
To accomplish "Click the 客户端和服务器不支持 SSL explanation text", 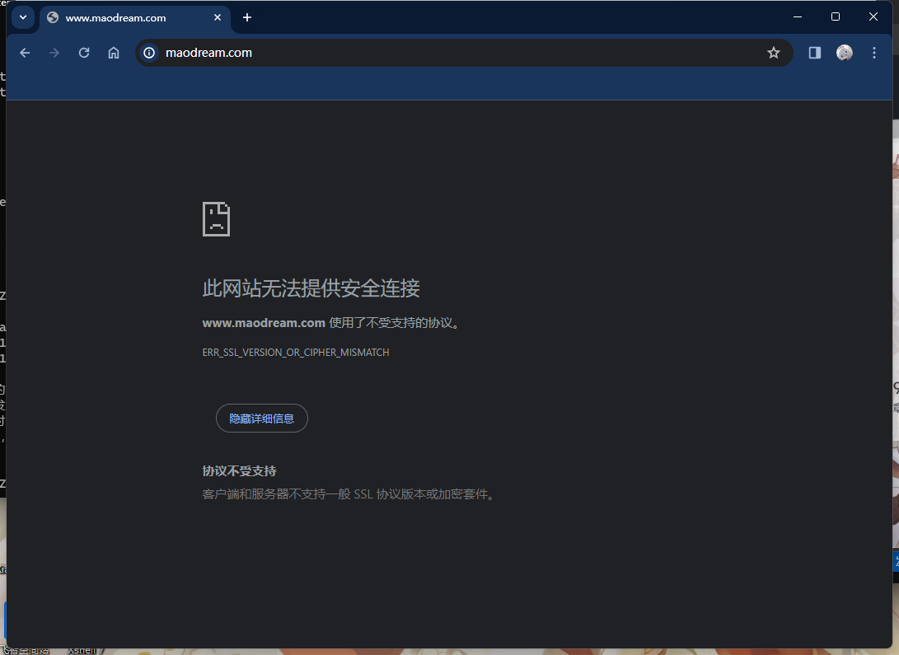I will pyautogui.click(x=349, y=494).
